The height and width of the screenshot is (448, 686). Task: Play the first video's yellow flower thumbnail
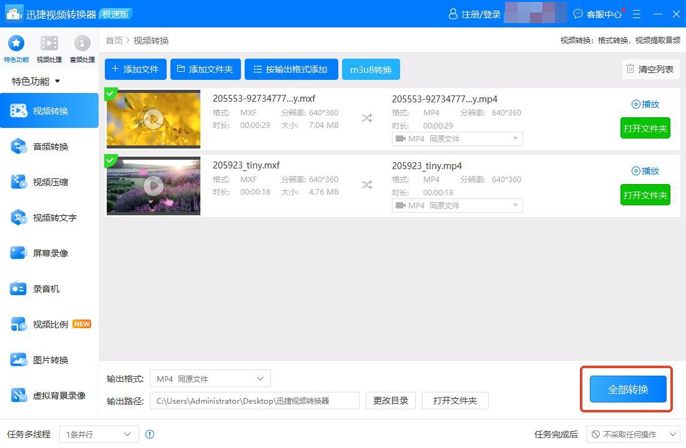(x=154, y=119)
